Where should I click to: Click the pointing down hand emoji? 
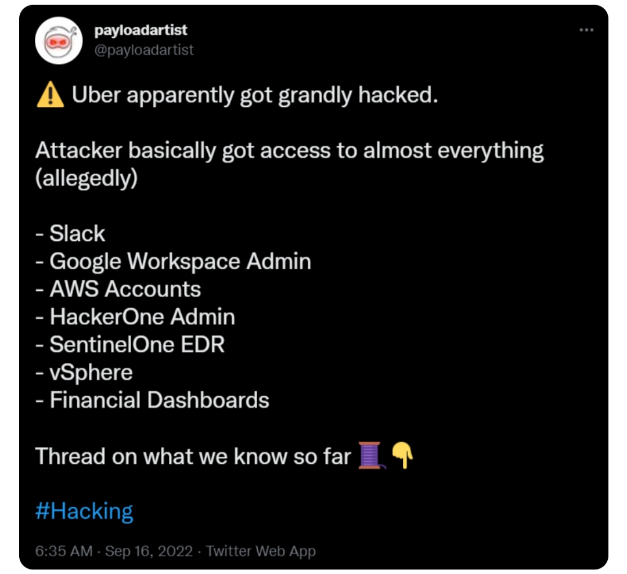click(x=402, y=455)
